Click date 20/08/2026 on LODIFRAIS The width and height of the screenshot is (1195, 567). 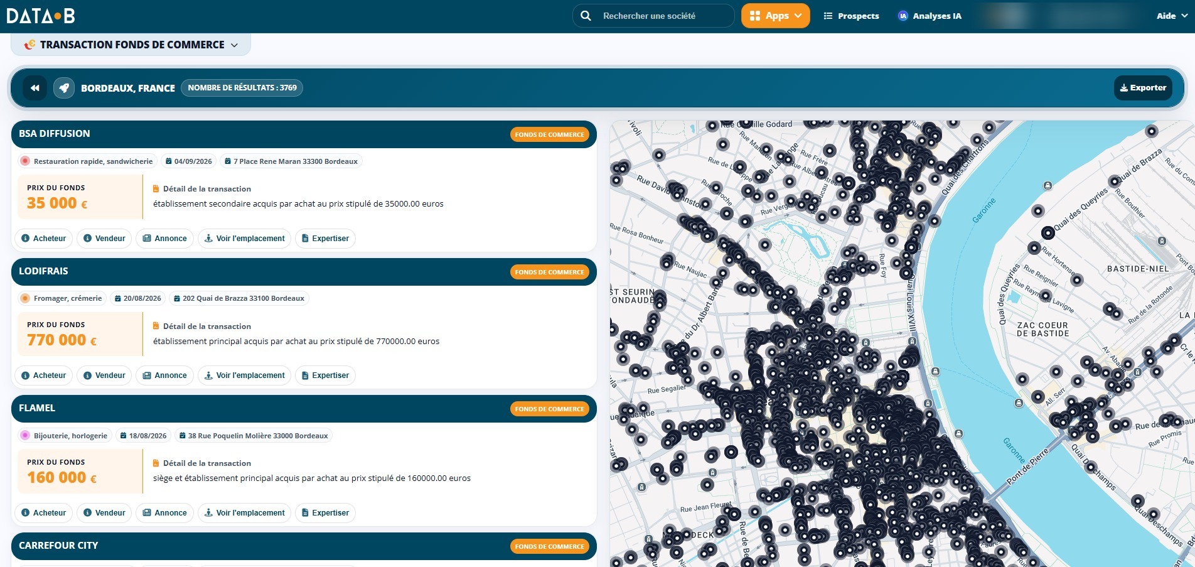[x=137, y=298]
